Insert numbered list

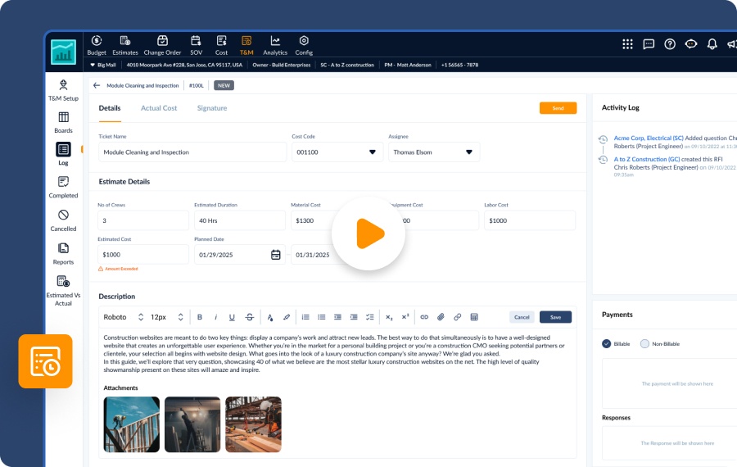[x=305, y=317]
